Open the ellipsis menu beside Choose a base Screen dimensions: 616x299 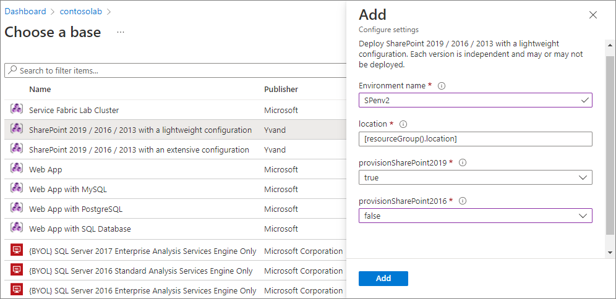coord(121,32)
